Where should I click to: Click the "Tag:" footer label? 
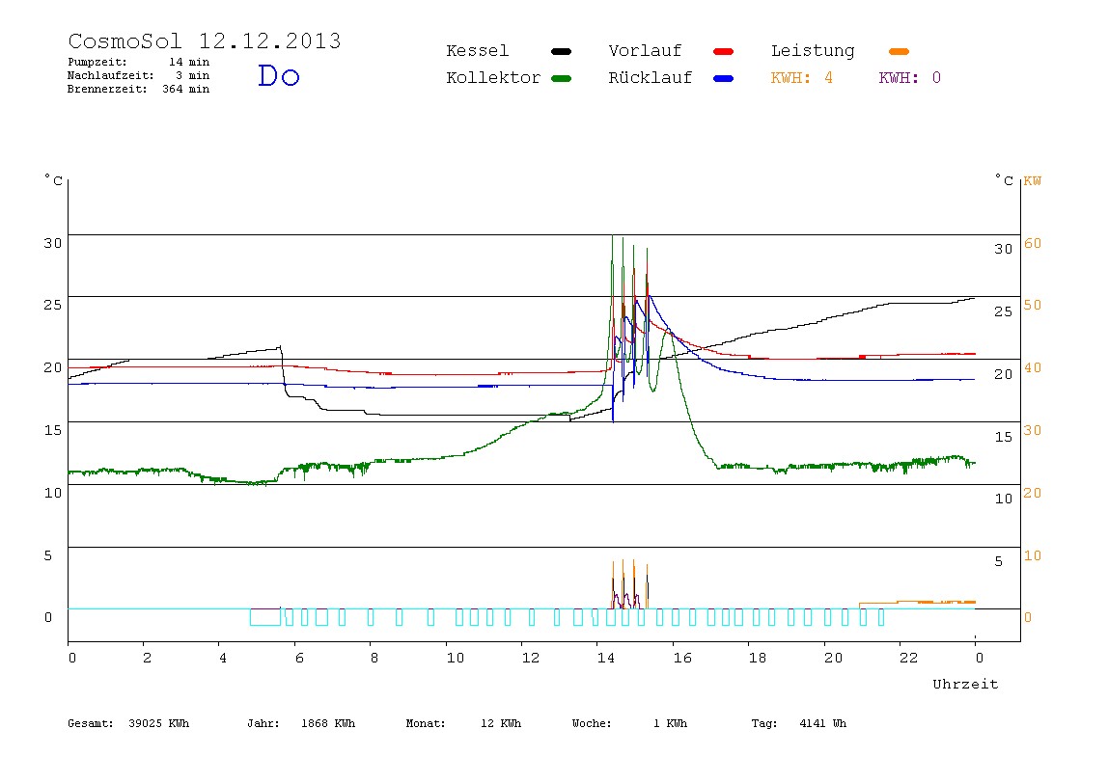pos(763,723)
